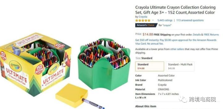This screenshot has height=109, width=223.
Task: Click the About this item heading
Action: tap(146, 106)
